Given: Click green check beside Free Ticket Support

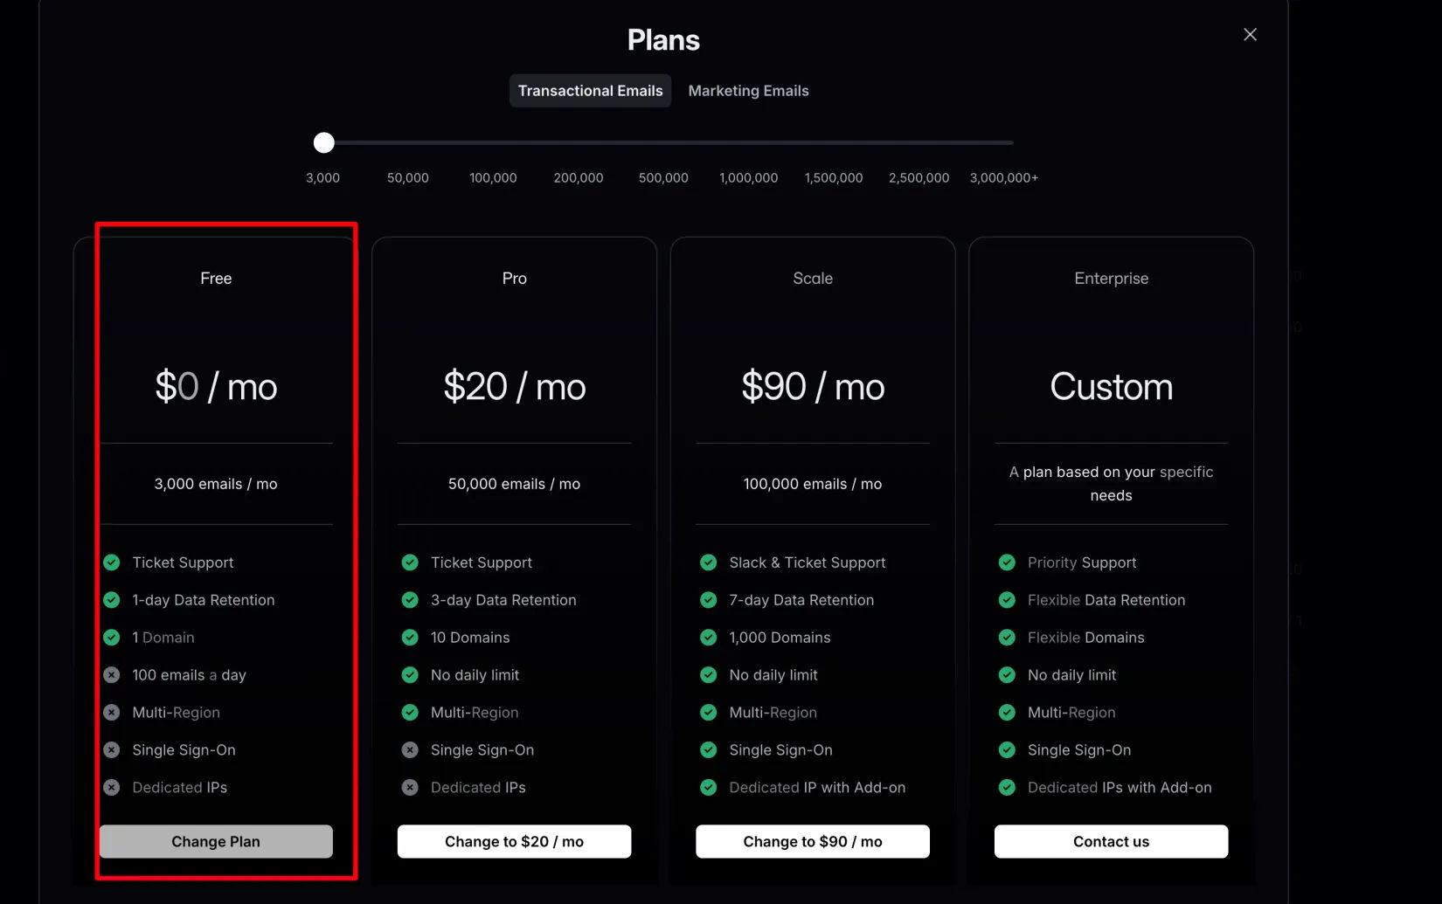Looking at the screenshot, I should [x=112, y=562].
